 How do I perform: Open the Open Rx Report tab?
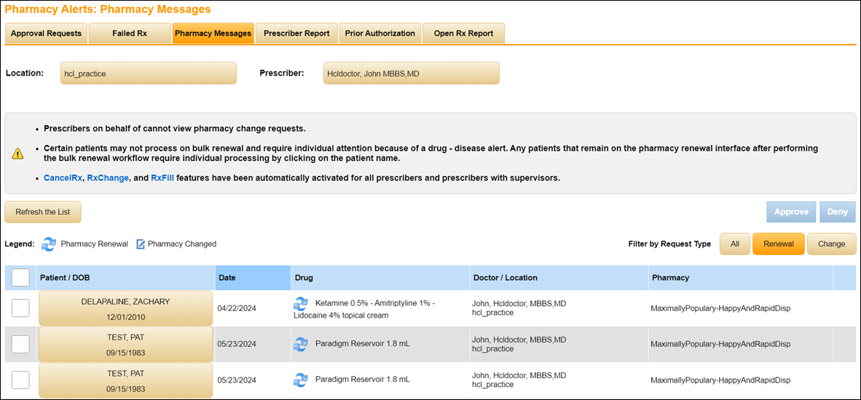pyautogui.click(x=463, y=34)
